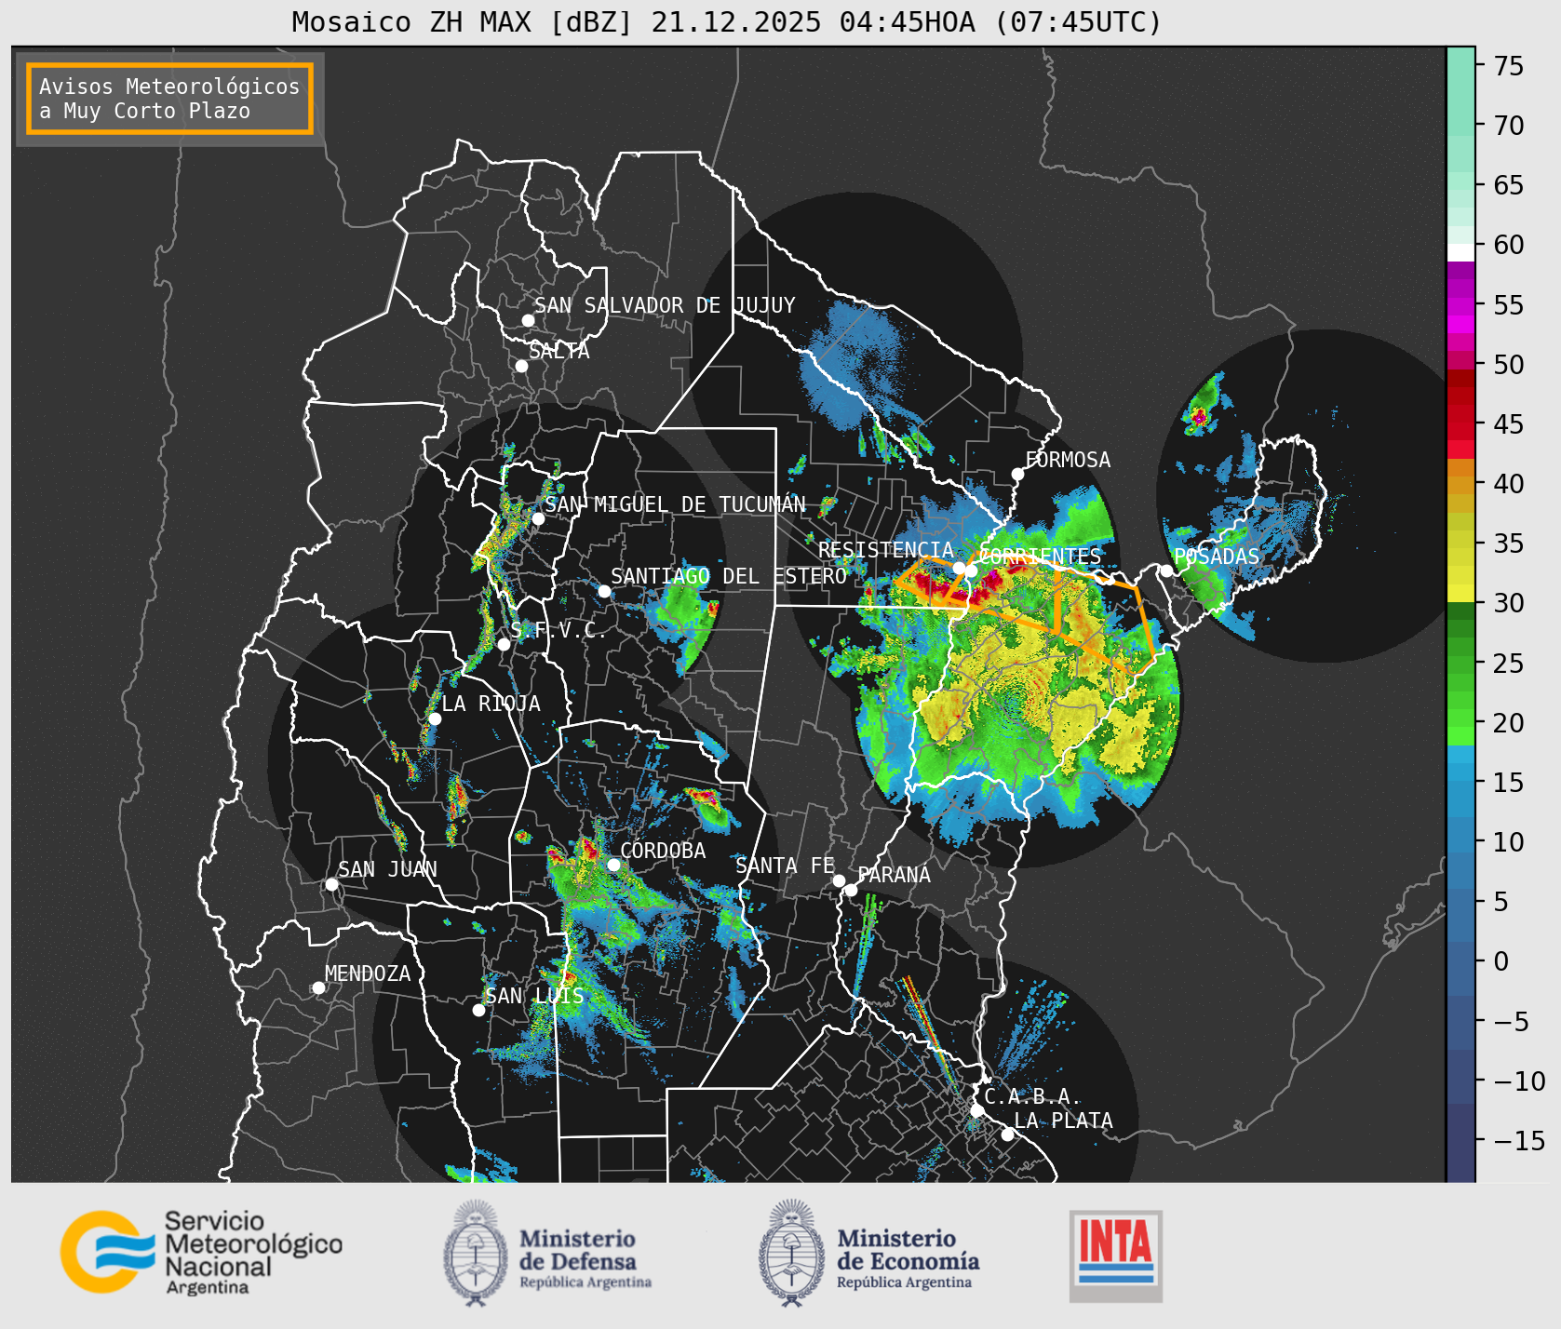Click the SAN MIGUEL DE TUCUMÁN label
The width and height of the screenshot is (1561, 1329).
coord(676,504)
